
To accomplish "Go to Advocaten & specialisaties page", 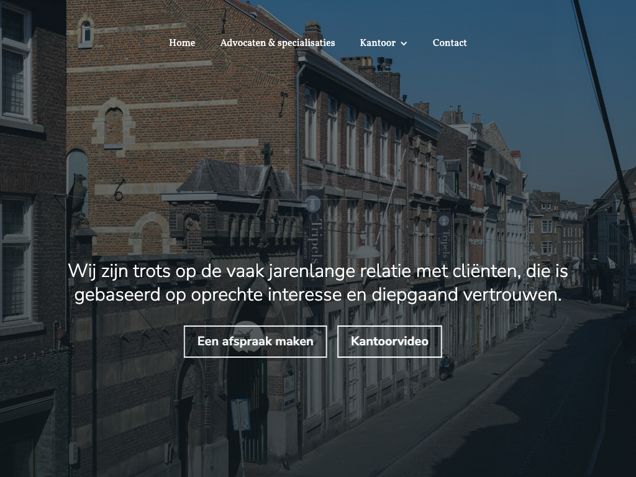I will click(277, 43).
